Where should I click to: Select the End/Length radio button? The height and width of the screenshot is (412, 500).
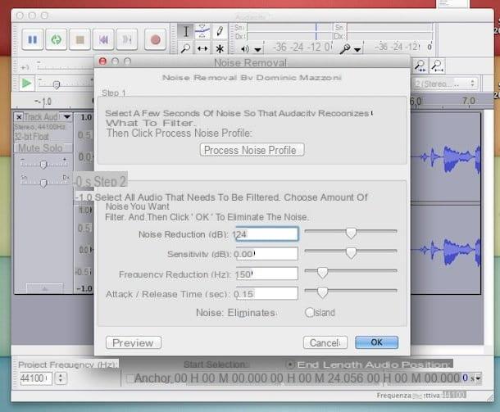click(x=290, y=364)
